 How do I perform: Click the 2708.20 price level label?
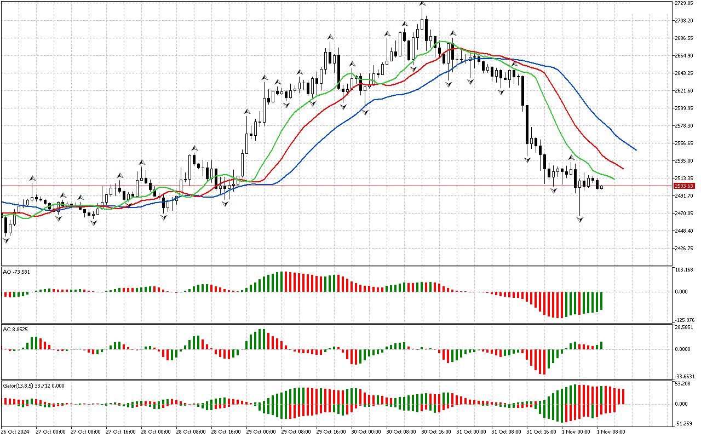click(685, 21)
